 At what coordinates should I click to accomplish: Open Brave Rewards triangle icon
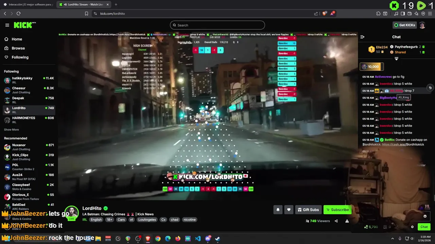pyautogui.click(x=333, y=14)
